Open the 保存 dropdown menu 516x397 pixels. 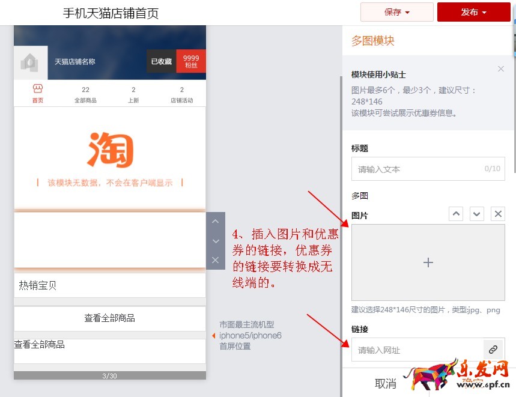click(396, 12)
